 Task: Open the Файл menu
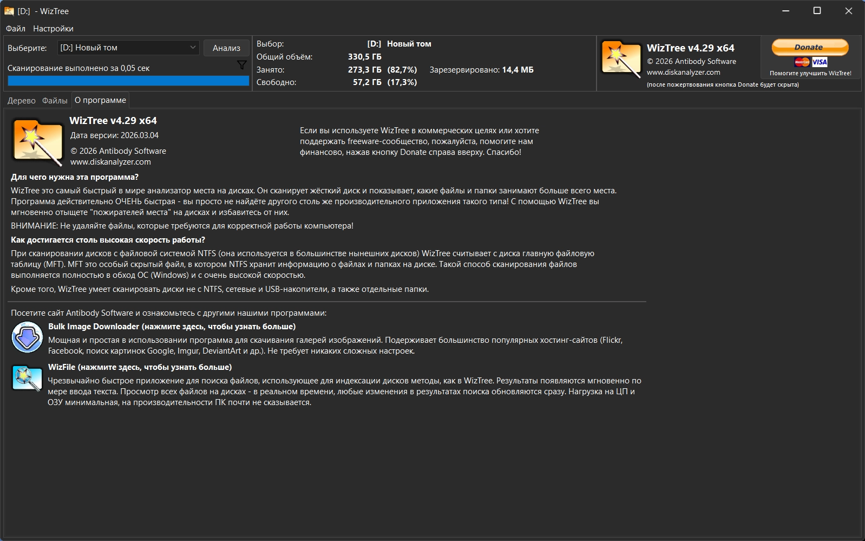[x=16, y=29]
